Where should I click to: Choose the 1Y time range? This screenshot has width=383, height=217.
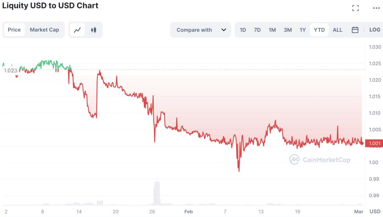pyautogui.click(x=302, y=30)
